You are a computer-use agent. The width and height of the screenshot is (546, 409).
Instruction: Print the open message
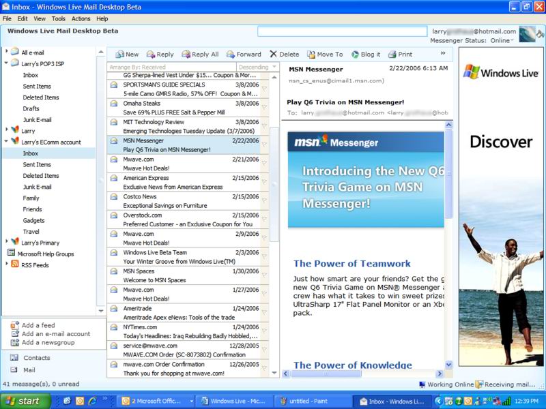tap(400, 55)
